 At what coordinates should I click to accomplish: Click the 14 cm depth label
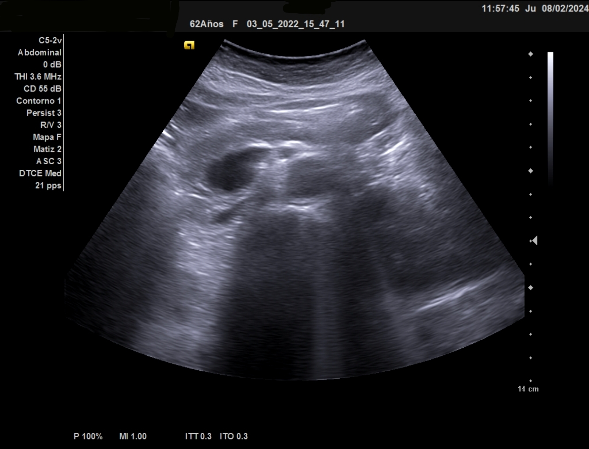[x=528, y=389]
